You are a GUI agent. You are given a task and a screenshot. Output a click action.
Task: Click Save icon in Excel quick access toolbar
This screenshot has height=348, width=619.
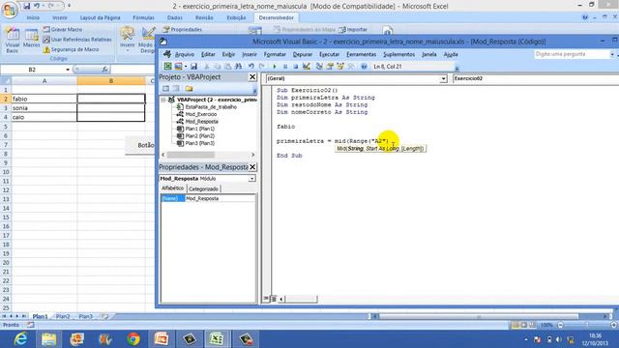click(x=26, y=6)
